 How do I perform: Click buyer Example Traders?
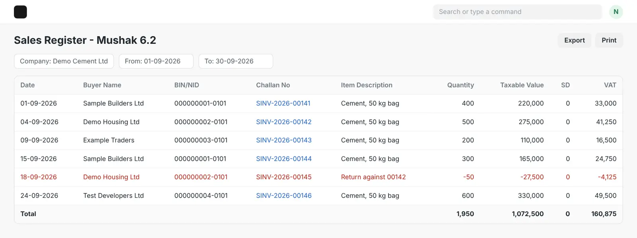coord(109,140)
